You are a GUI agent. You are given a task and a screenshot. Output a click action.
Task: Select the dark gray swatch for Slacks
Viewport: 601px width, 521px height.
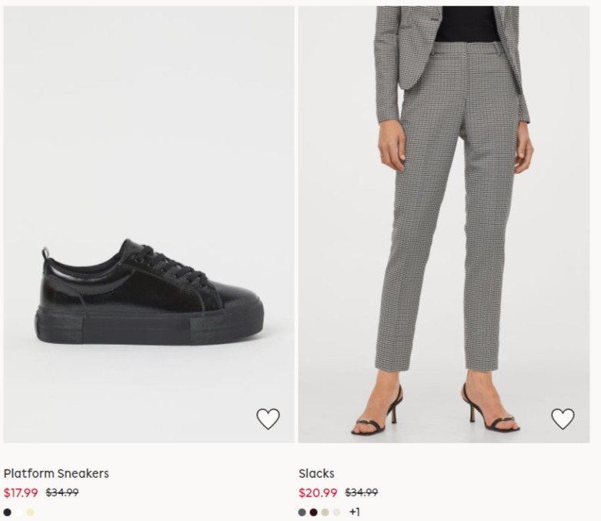pyautogui.click(x=302, y=512)
